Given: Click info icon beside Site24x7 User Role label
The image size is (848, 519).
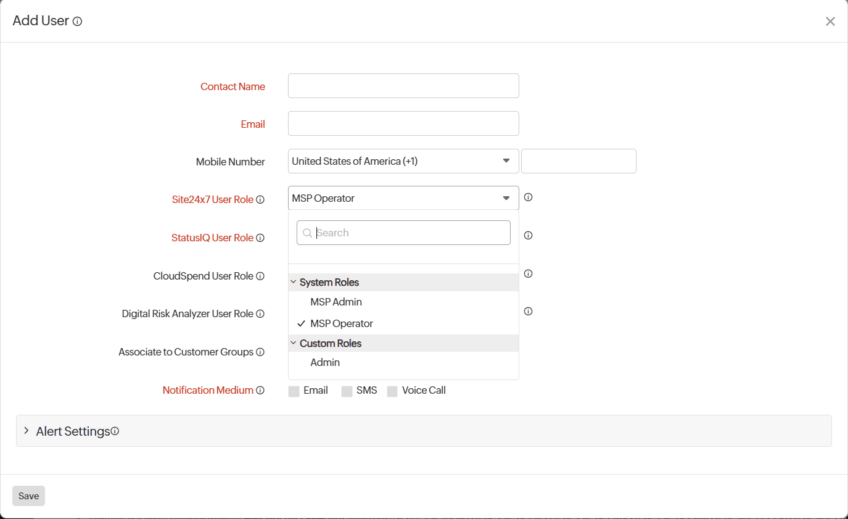Looking at the screenshot, I should tap(260, 200).
